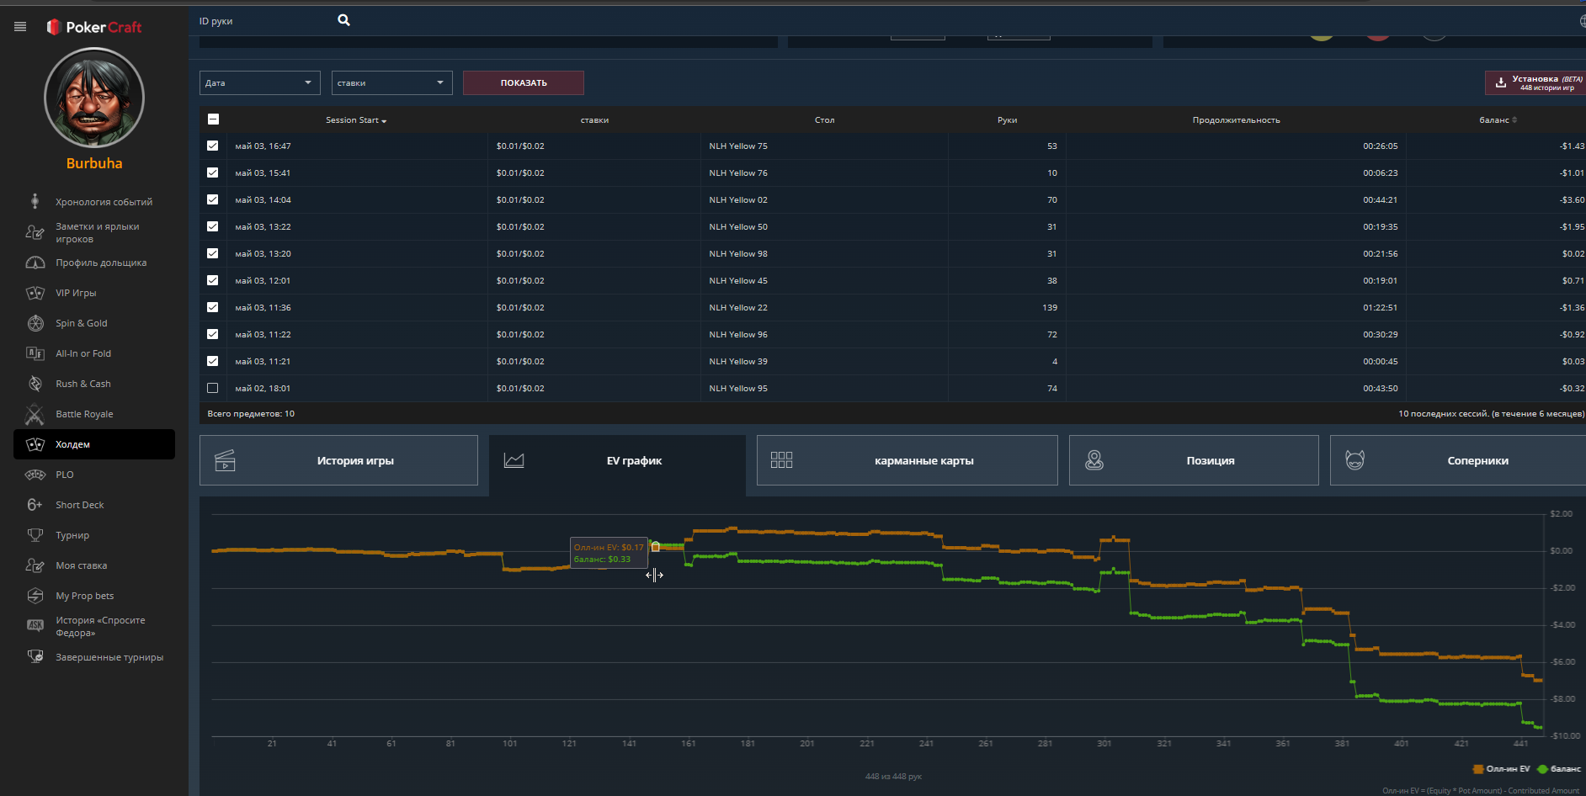The height and width of the screenshot is (796, 1586).
Task: Sort by Session Start column
Action: tap(356, 120)
